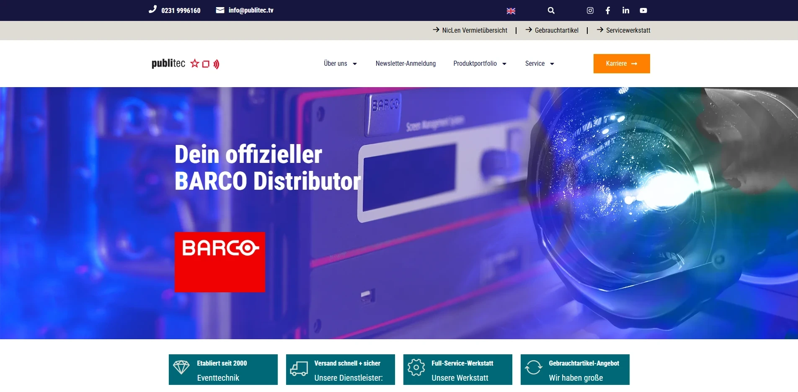
Task: Click the refresh arrows icon beside Gebrauchtartikel-Angebot
Action: (x=534, y=367)
